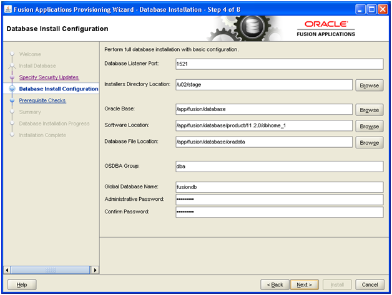Click the Oracle Fusion Applications logo

[x=326, y=29]
